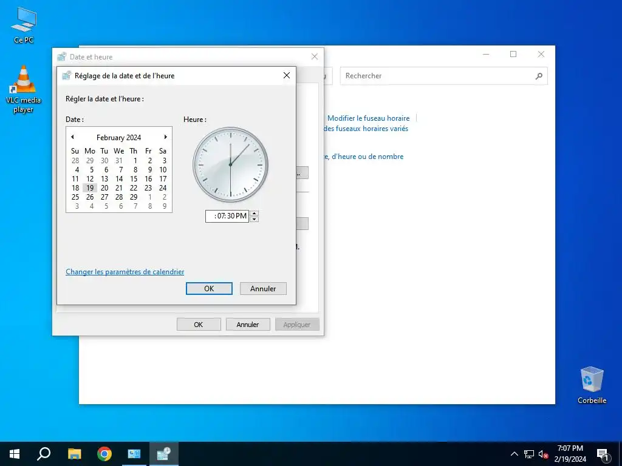Close the Control Panel window
The width and height of the screenshot is (622, 466).
541,54
